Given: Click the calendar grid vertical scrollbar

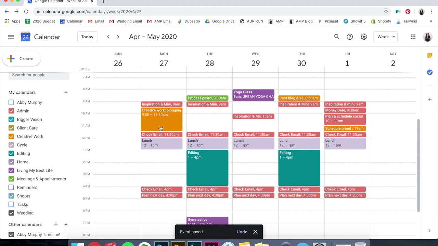Looking at the screenshot, I should pos(418,166).
